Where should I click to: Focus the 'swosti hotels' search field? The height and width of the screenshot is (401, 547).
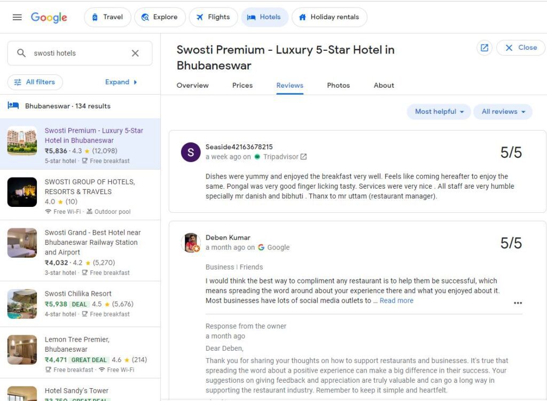[x=80, y=53]
